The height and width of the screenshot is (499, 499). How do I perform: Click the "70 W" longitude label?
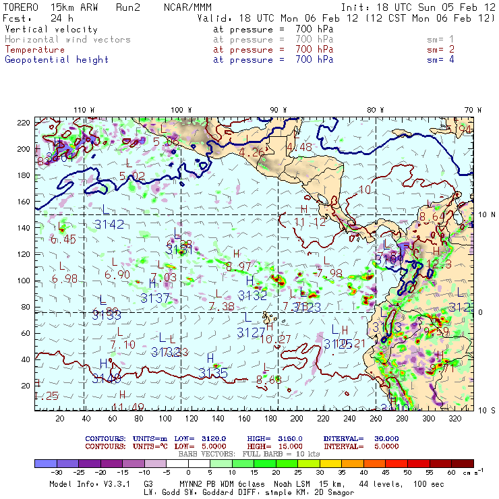point(473,110)
